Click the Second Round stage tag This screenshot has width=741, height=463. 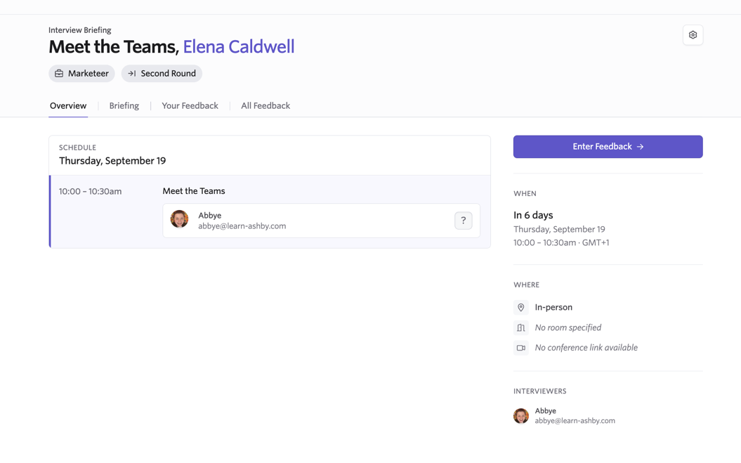(162, 73)
